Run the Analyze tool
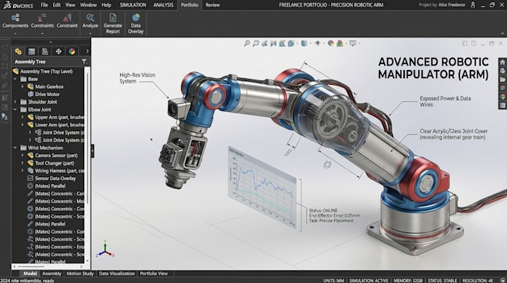 (x=90, y=21)
